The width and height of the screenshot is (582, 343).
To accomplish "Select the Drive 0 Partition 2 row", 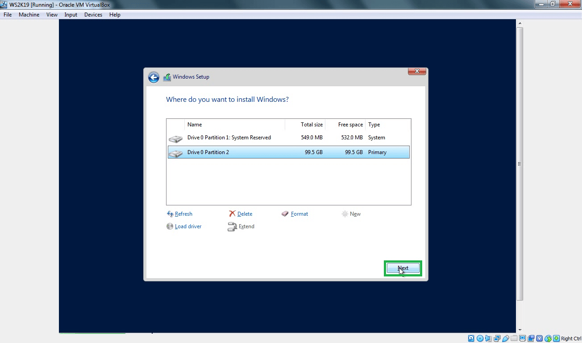I will (288, 152).
